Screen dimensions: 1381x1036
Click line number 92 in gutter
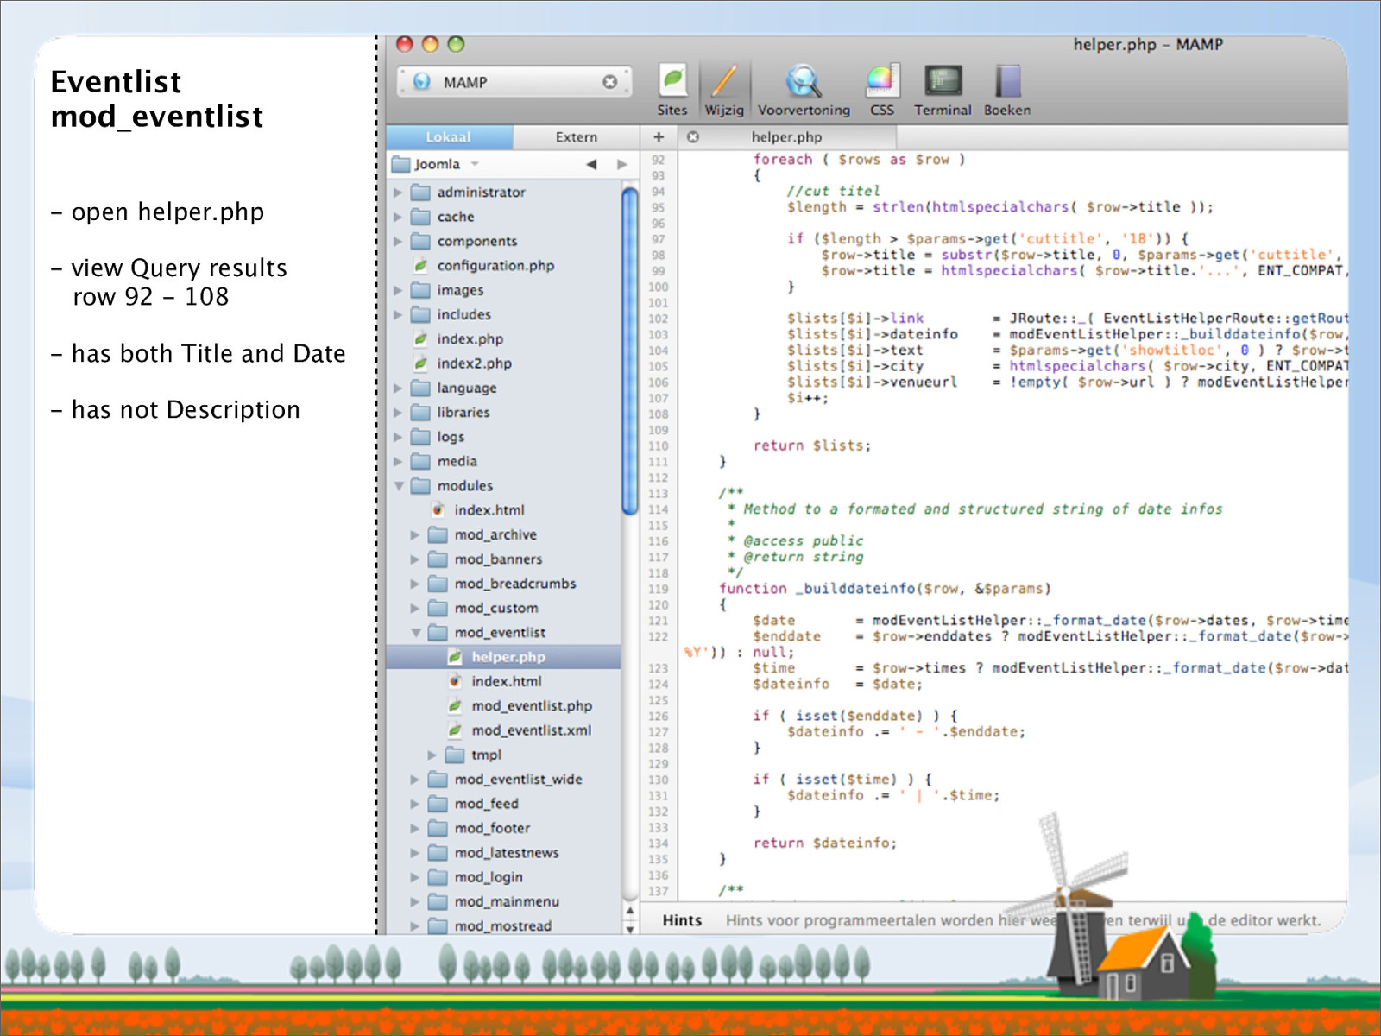coord(658,160)
